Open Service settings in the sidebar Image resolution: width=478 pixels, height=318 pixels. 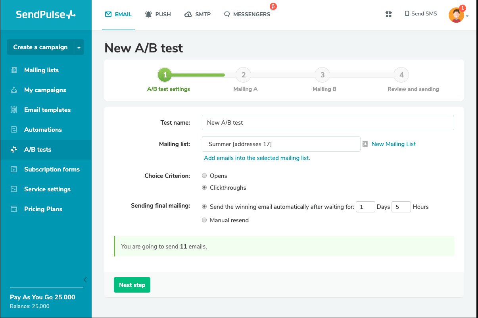tap(46, 189)
